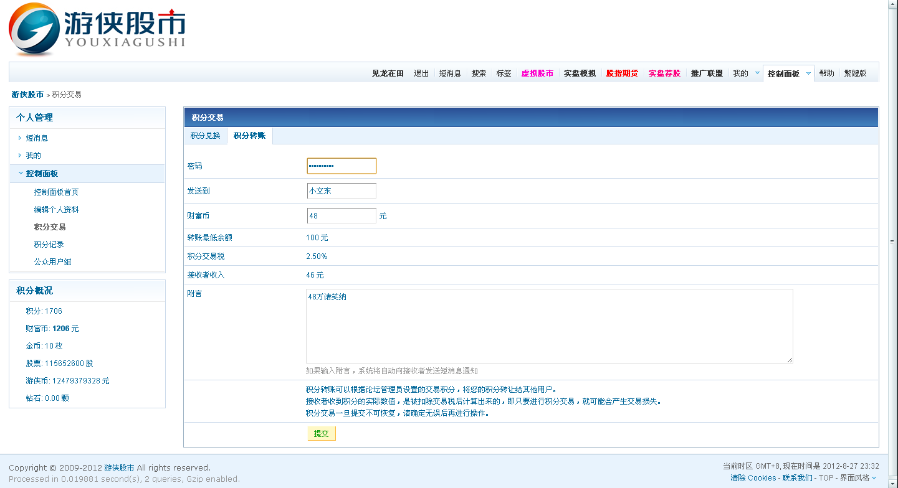
Task: Select the 积分转账 tab
Action: pyautogui.click(x=249, y=136)
